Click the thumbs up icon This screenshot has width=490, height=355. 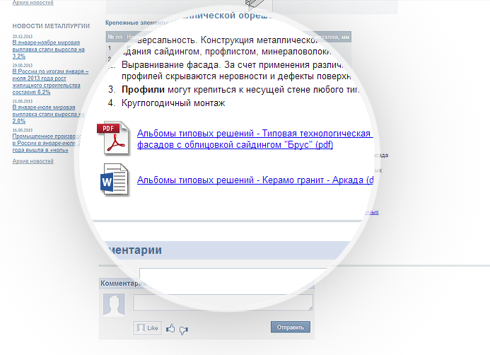pos(170,328)
